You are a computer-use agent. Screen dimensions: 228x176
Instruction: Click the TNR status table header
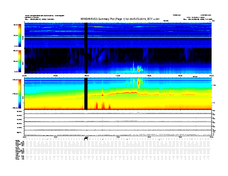pyautogui.click(x=17, y=155)
